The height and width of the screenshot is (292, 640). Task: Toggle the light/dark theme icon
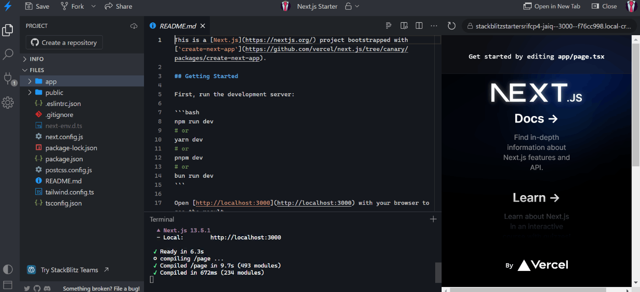(x=8, y=269)
